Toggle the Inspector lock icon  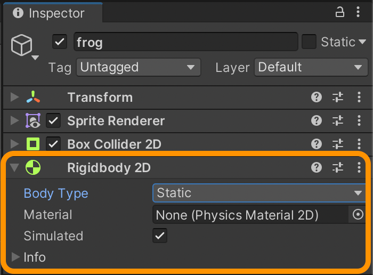[x=340, y=12]
